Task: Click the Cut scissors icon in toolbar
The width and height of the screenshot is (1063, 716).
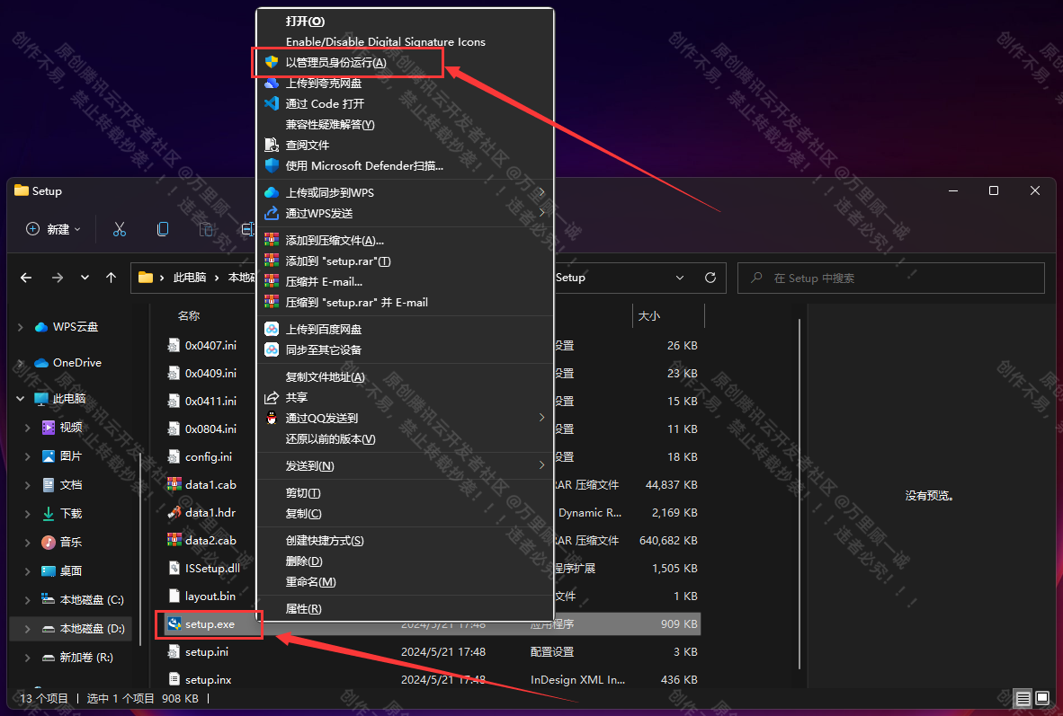Action: coord(120,229)
